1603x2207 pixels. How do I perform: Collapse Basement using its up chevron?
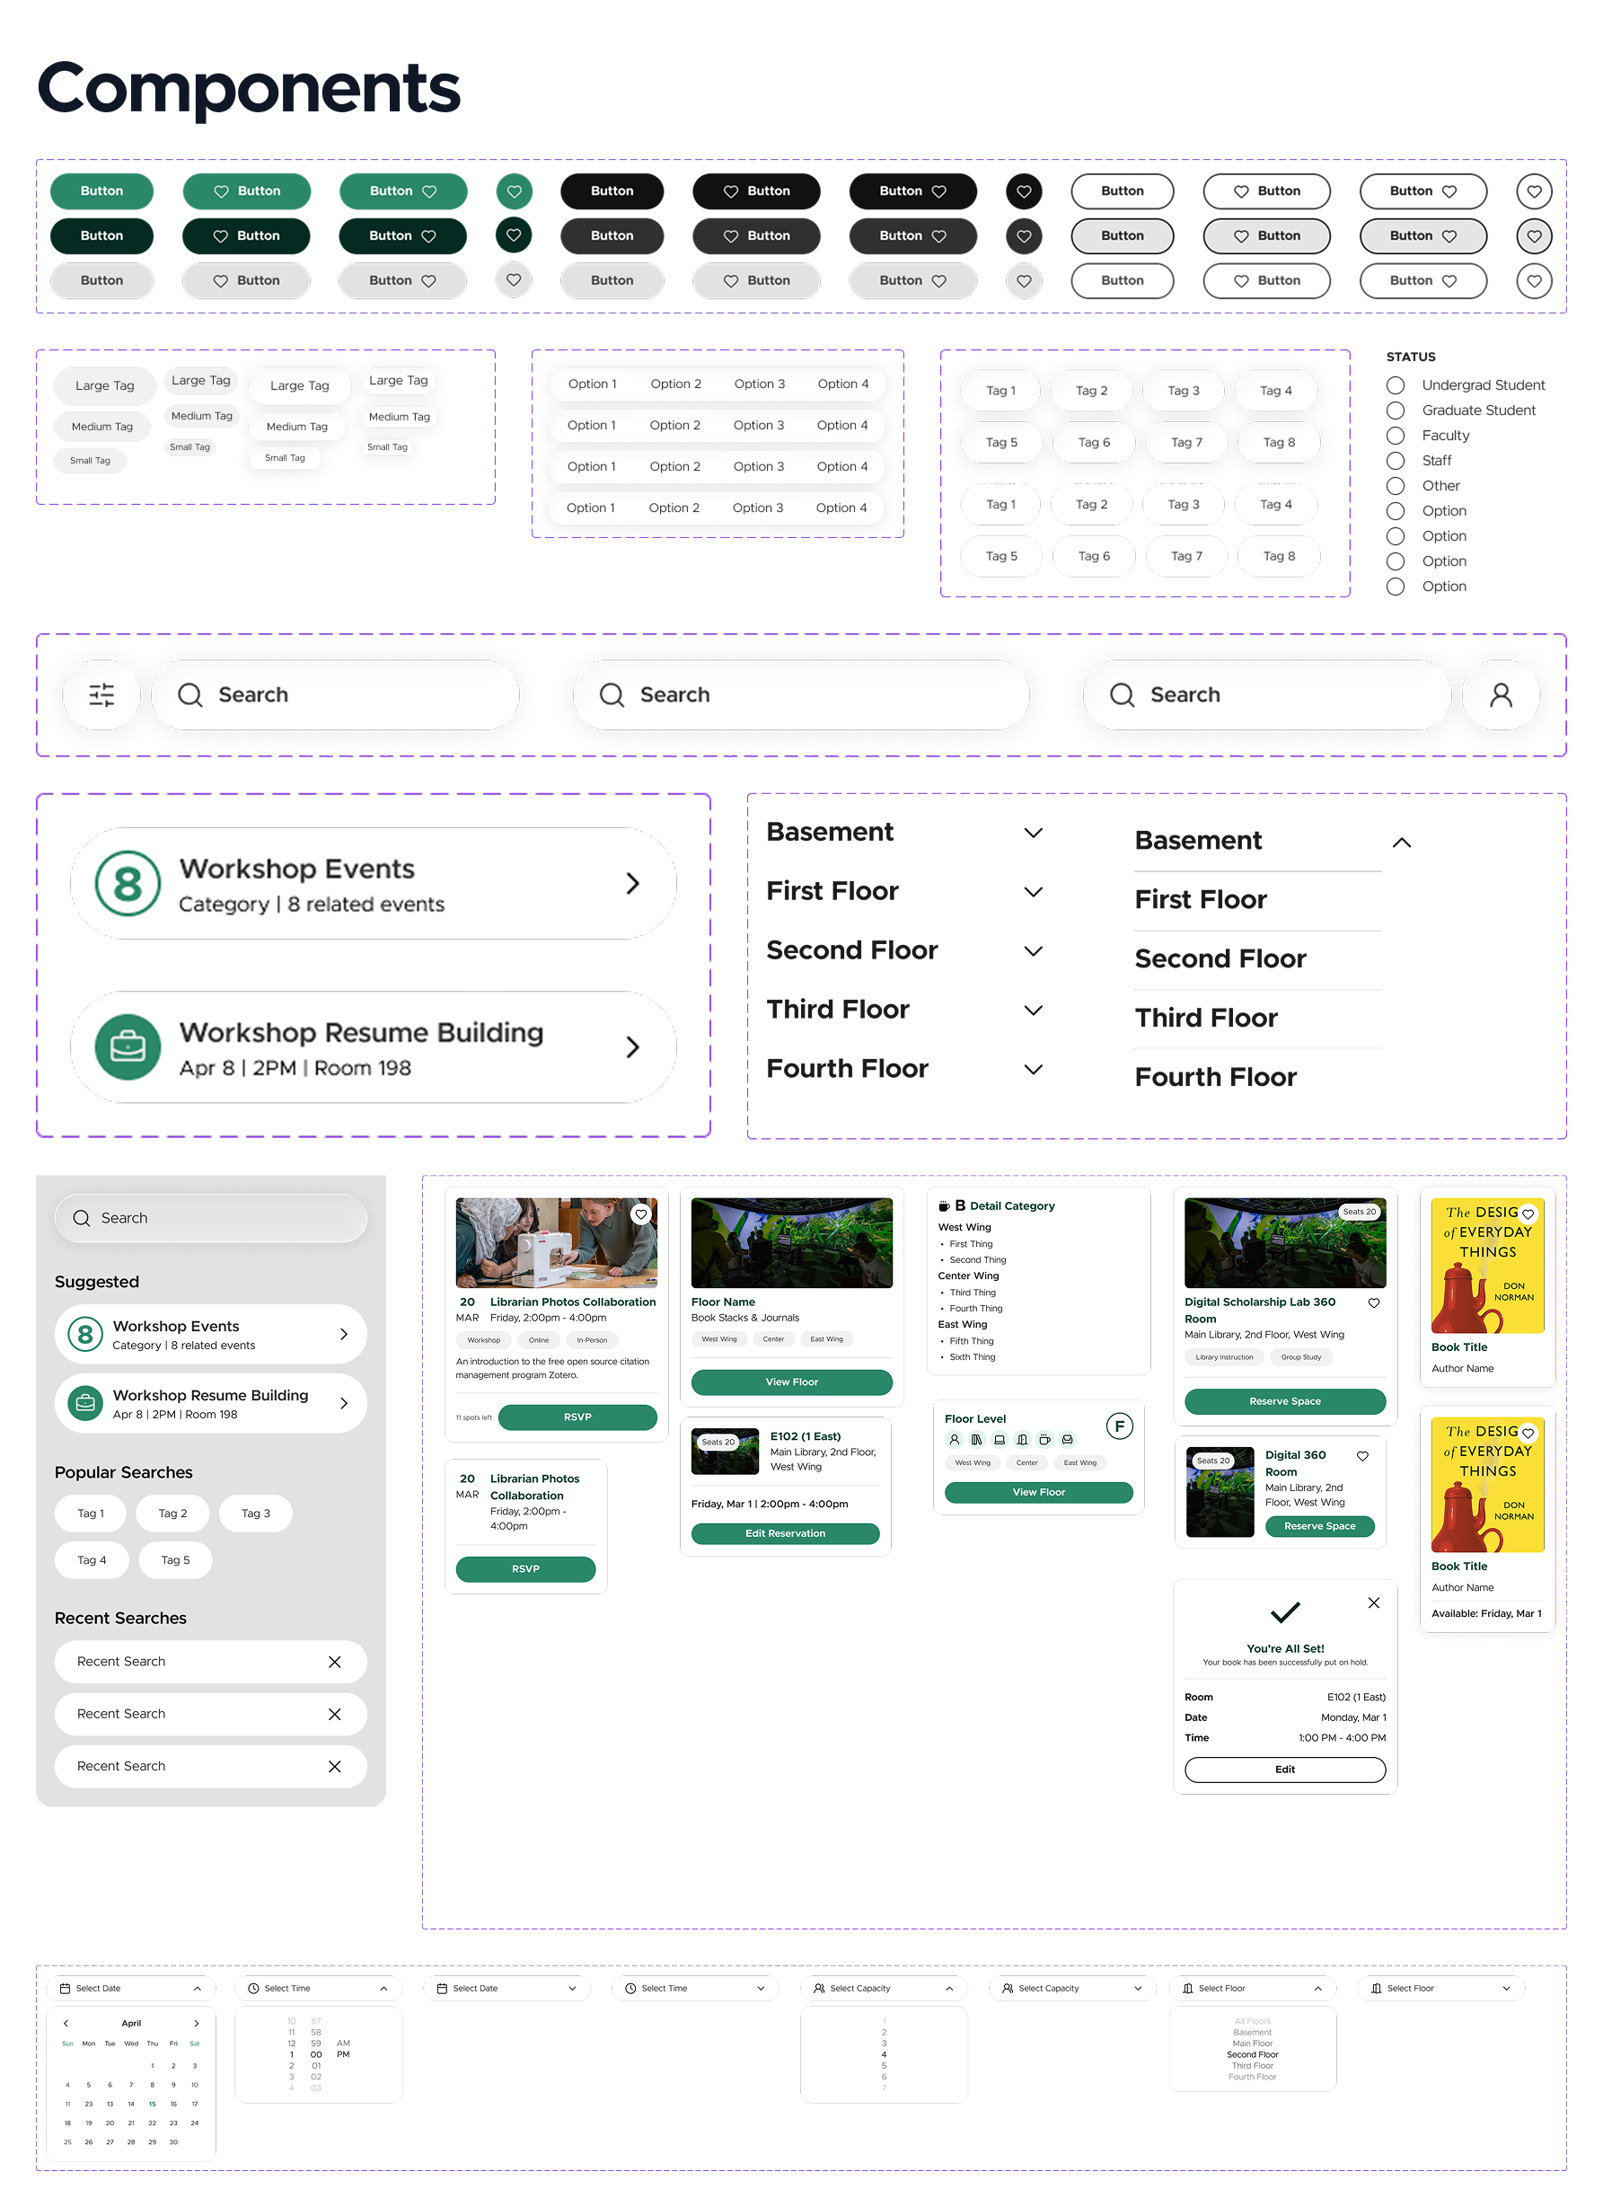tap(1401, 843)
